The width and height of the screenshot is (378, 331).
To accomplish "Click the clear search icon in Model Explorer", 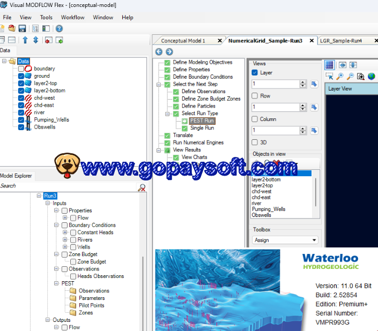I will click(x=142, y=187).
